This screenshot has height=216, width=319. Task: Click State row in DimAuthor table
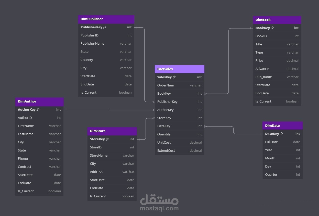click(39, 150)
